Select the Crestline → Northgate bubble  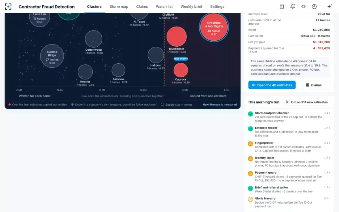pyautogui.click(x=214, y=27)
